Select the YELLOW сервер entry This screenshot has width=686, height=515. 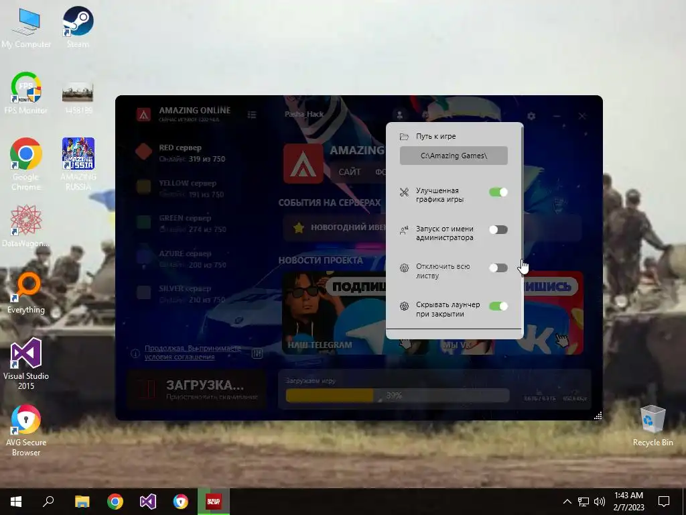(180, 188)
